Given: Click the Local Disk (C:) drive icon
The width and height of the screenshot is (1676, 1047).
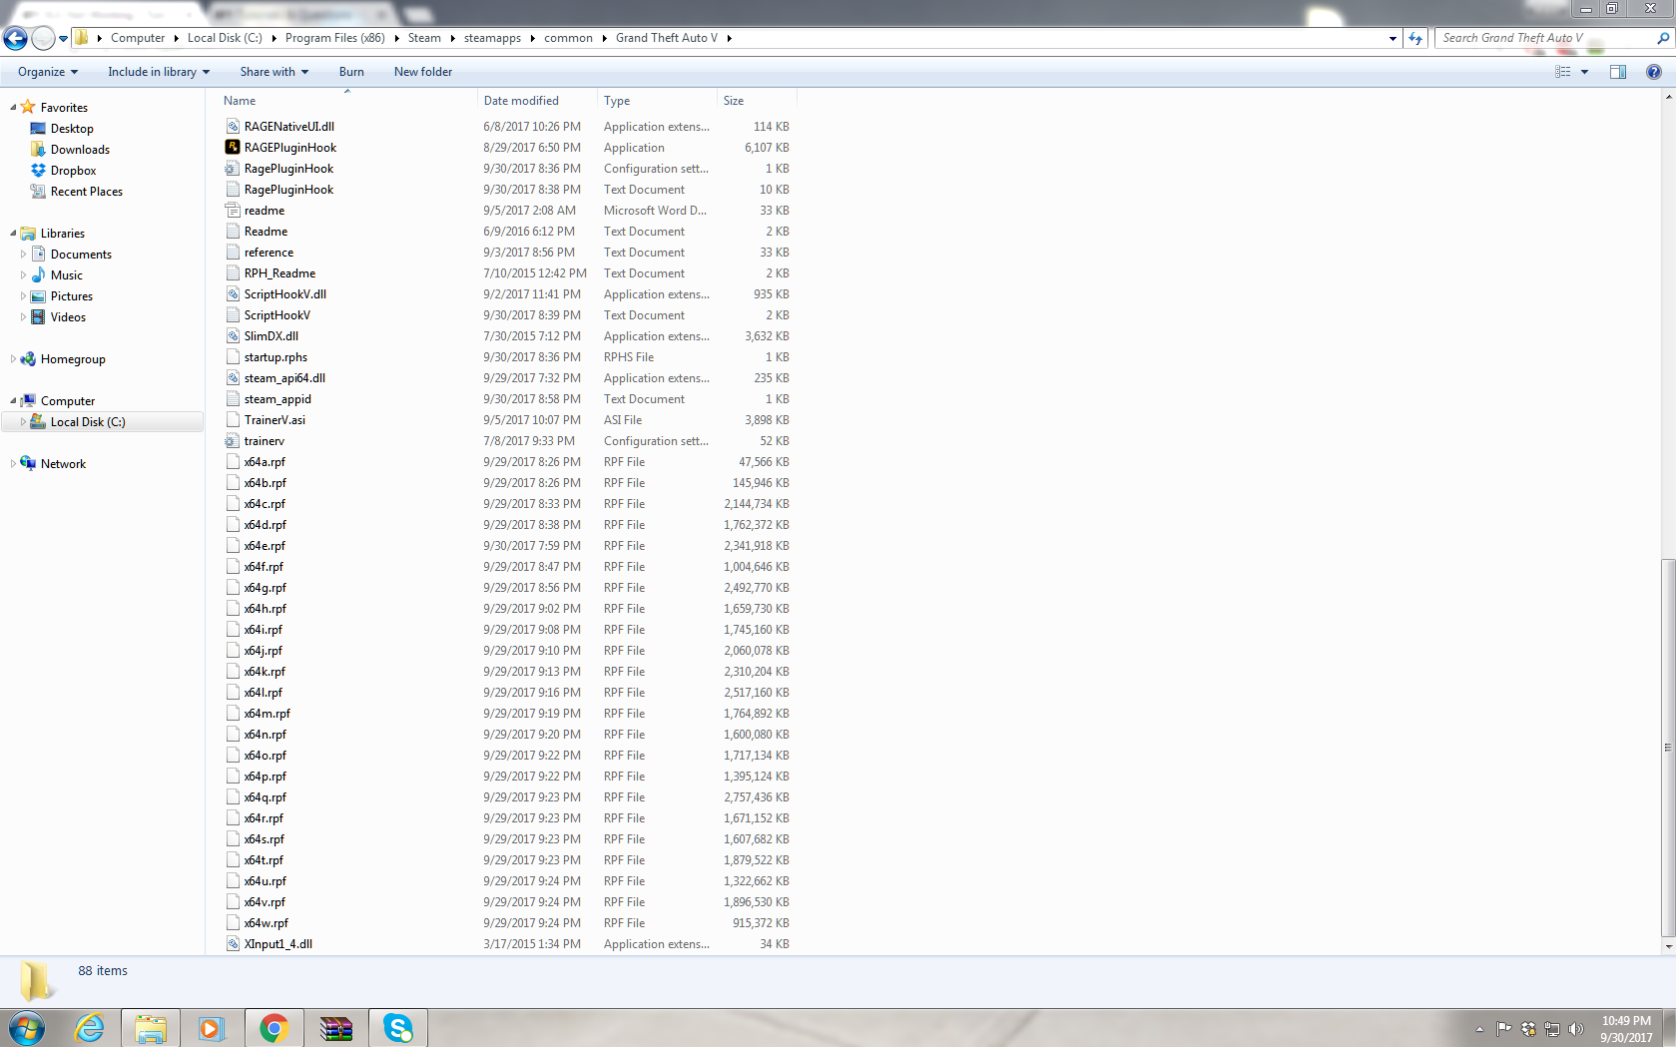Looking at the screenshot, I should 38,422.
